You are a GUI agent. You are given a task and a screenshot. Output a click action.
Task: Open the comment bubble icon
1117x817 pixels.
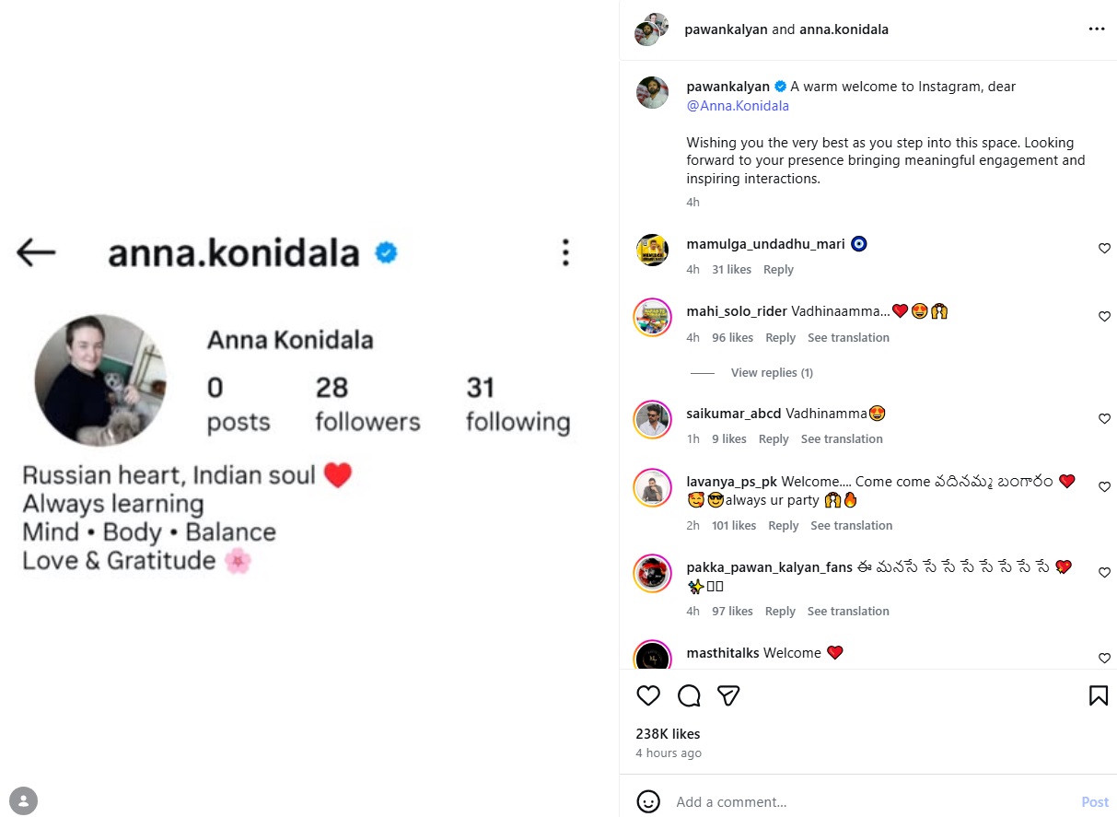point(689,695)
